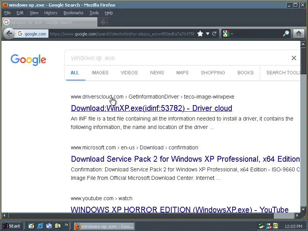This screenshot has height=231, width=308.
Task: Switch to the BOOKS tab
Action: (x=246, y=73)
